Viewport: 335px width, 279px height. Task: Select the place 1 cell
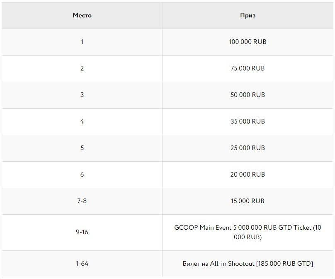[x=82, y=42]
